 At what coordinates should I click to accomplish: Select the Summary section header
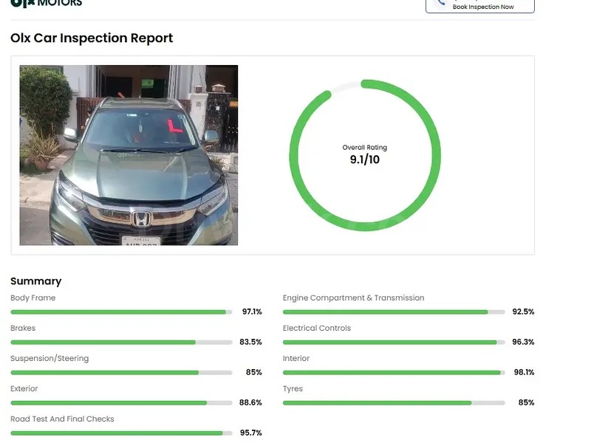tap(35, 281)
